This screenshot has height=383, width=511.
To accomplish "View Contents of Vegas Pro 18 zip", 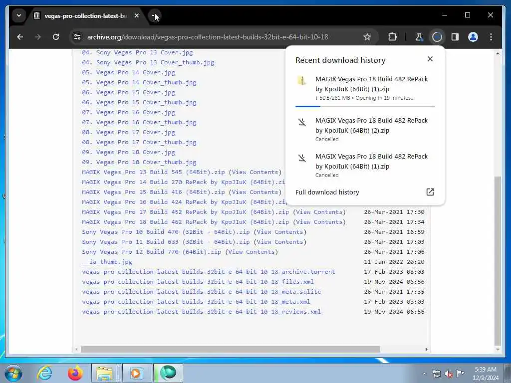I will 319,222.
